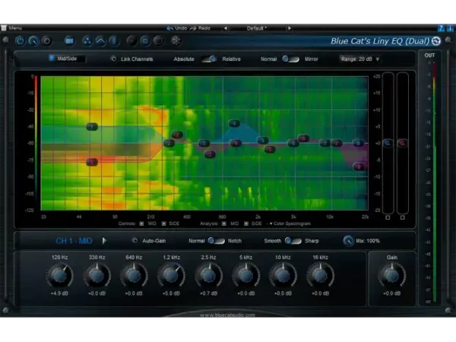Image resolution: width=456 pixels, height=342 pixels.
Task: Click the 5 kHz band knob
Action: pos(245,275)
